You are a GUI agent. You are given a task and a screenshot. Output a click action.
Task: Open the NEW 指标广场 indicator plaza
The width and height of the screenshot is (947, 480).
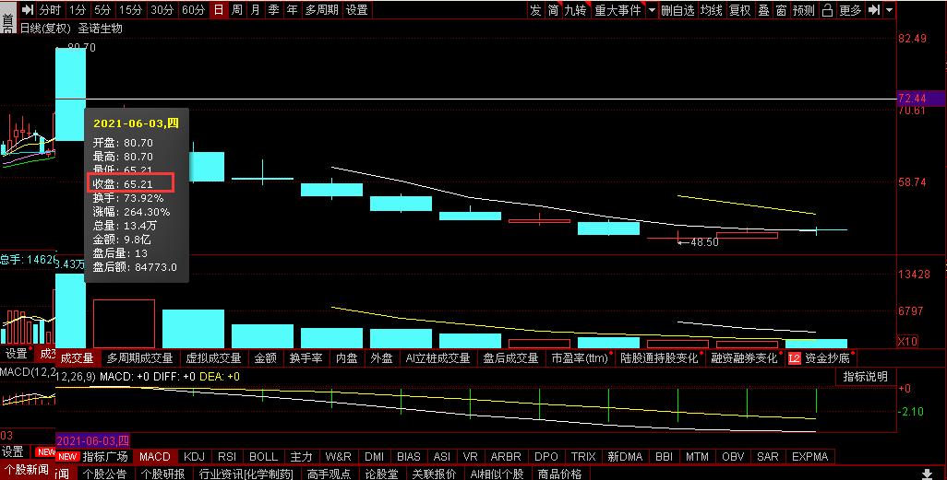tap(92, 456)
